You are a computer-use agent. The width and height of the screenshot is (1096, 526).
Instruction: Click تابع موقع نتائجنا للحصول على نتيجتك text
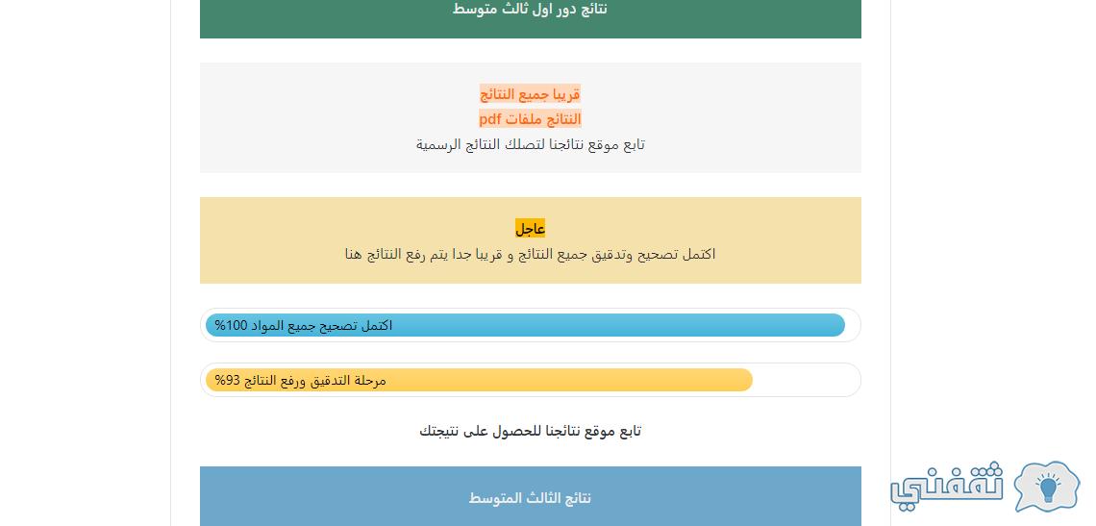click(x=530, y=431)
